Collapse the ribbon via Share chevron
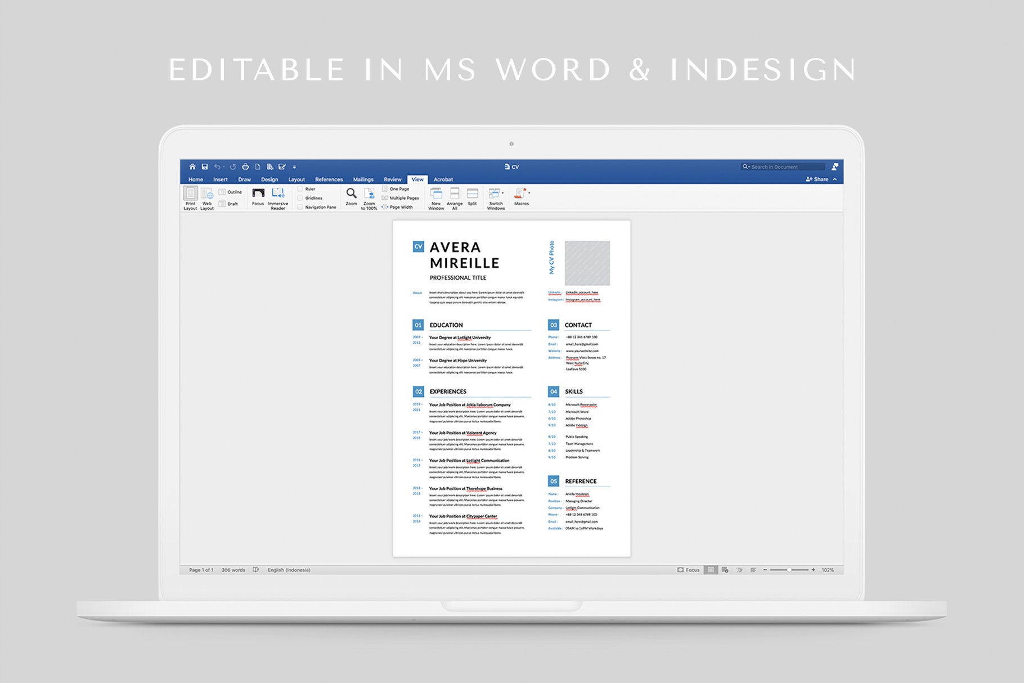The height and width of the screenshot is (683, 1024). (834, 179)
